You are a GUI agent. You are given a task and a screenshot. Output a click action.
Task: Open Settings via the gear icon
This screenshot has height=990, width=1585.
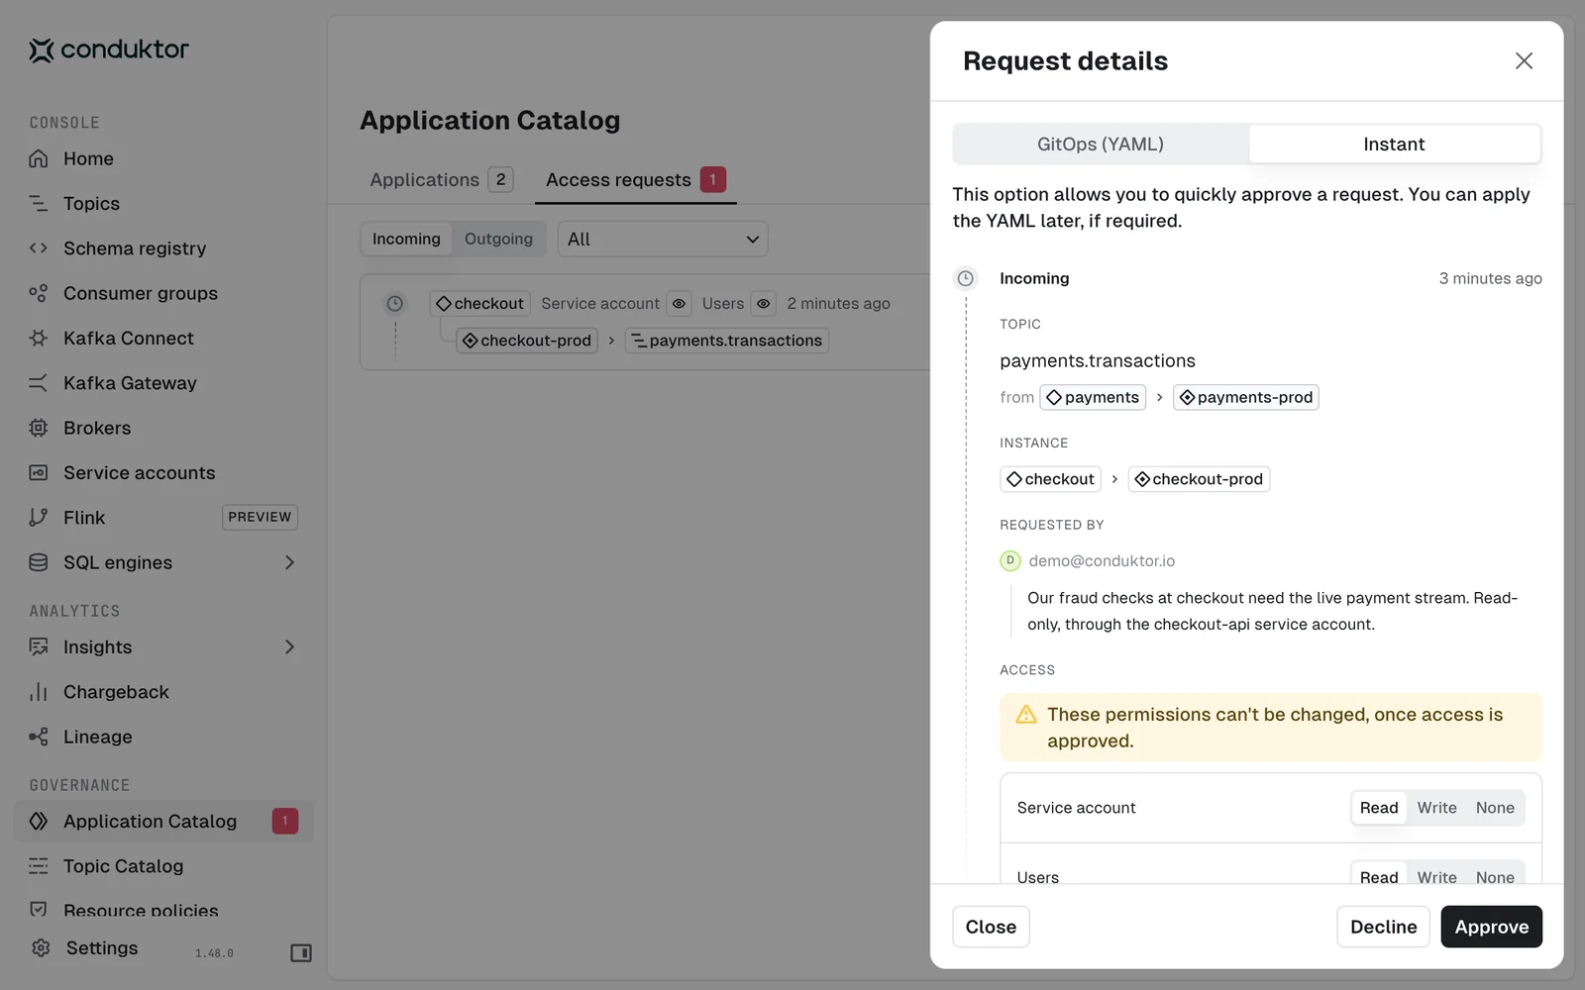tap(41, 947)
